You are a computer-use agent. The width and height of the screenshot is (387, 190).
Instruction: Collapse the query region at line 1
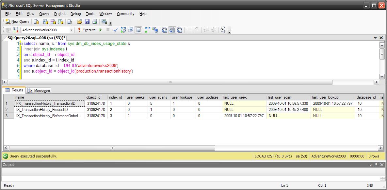coord(21,44)
